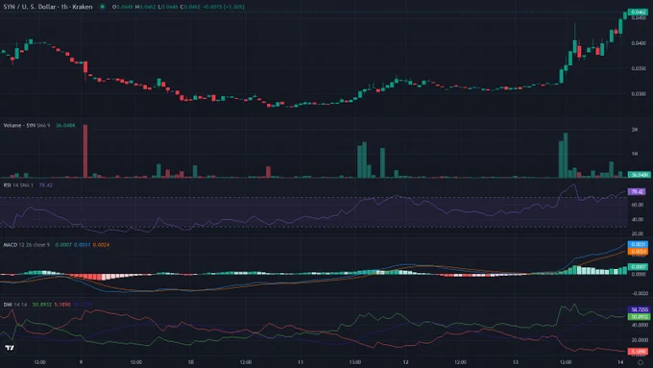
Task: Click the date label 14 on time axis
Action: coord(620,362)
